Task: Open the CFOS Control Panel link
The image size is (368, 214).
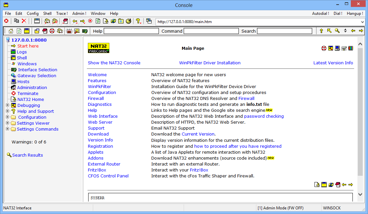Action: tap(108, 176)
